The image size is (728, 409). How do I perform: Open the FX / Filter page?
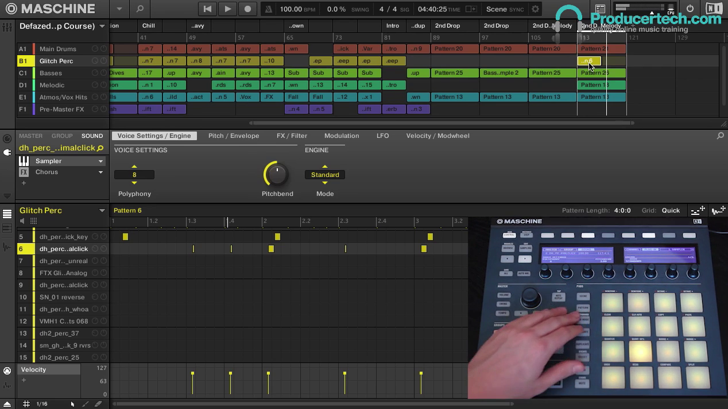292,136
